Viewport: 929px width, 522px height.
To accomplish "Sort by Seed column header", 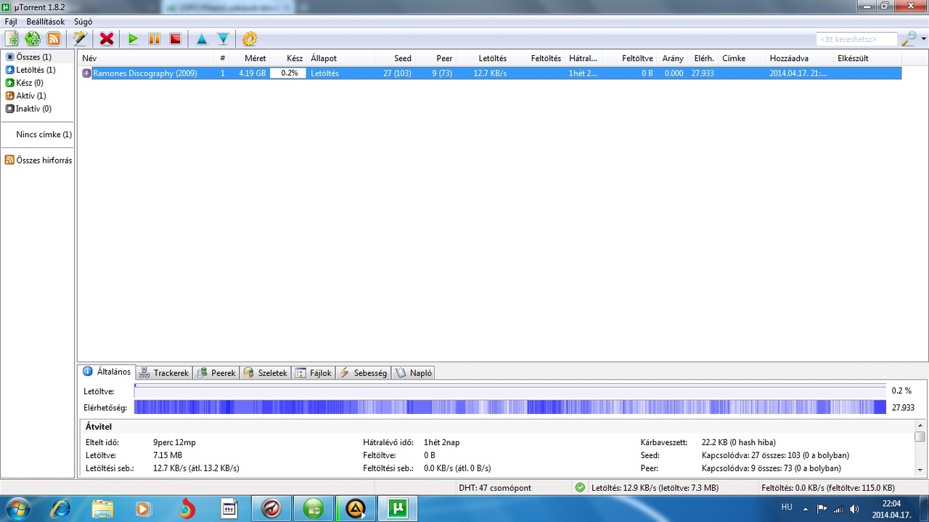I will (394, 58).
